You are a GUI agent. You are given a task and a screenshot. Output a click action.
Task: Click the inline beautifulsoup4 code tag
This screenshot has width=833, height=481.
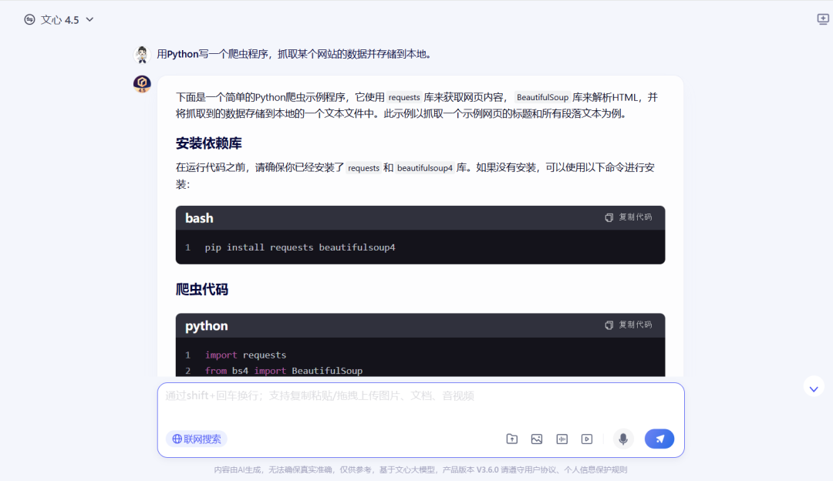click(x=425, y=168)
